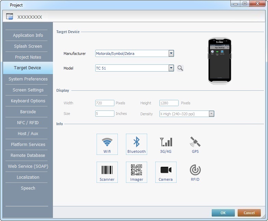Select the Target Device section
Viewport: 268px width, 221px height.
click(x=28, y=68)
